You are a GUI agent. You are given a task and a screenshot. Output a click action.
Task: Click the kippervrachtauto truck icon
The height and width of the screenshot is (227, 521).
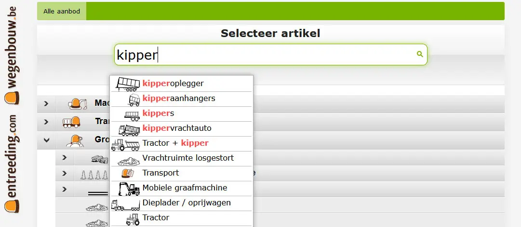click(x=129, y=129)
